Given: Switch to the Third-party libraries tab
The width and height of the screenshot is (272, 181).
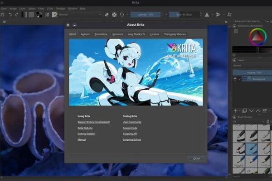Looking at the screenshot, I should 175,34.
